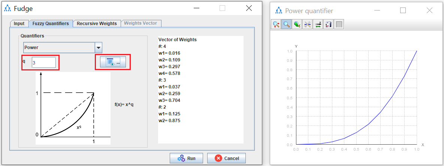Image resolution: width=444 pixels, height=166 pixels.
Task: Click the Power combo box field
Action: [x=59, y=48]
